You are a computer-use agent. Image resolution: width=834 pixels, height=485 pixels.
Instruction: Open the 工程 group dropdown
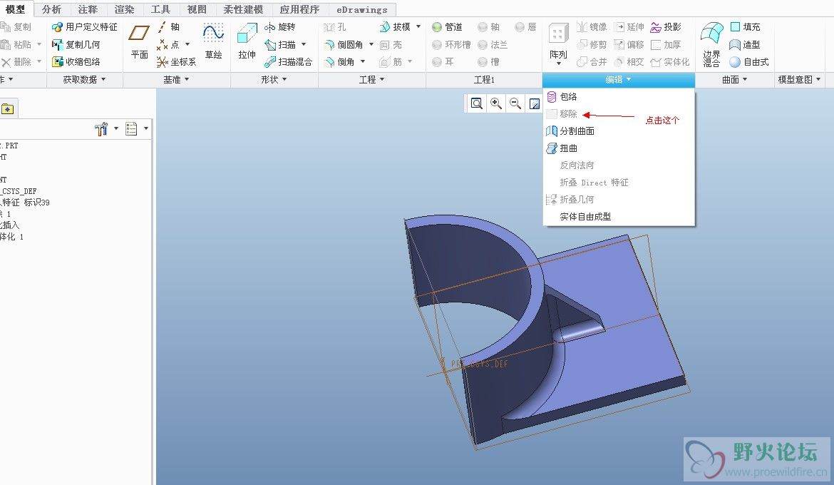(x=372, y=79)
